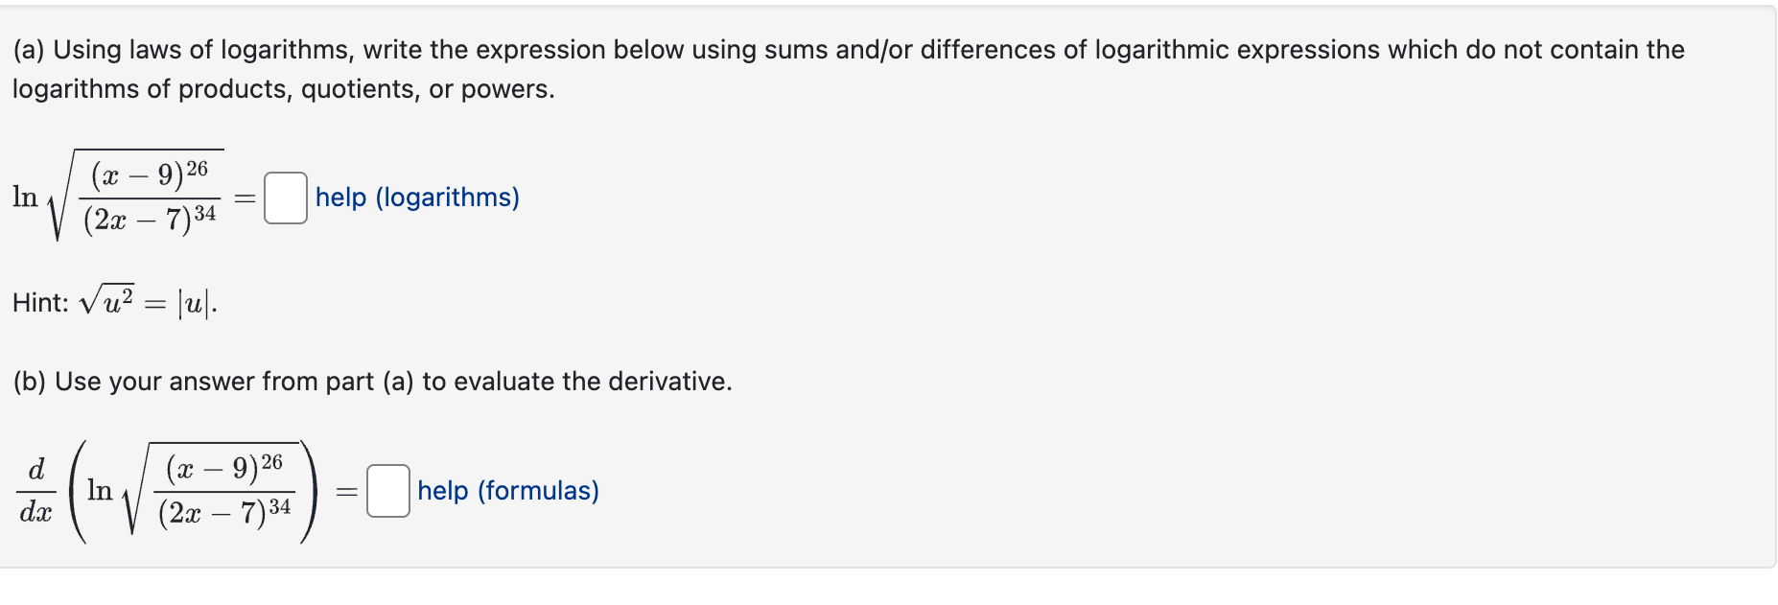
Task: Click the answer box in part (b)
Action: [x=387, y=492]
